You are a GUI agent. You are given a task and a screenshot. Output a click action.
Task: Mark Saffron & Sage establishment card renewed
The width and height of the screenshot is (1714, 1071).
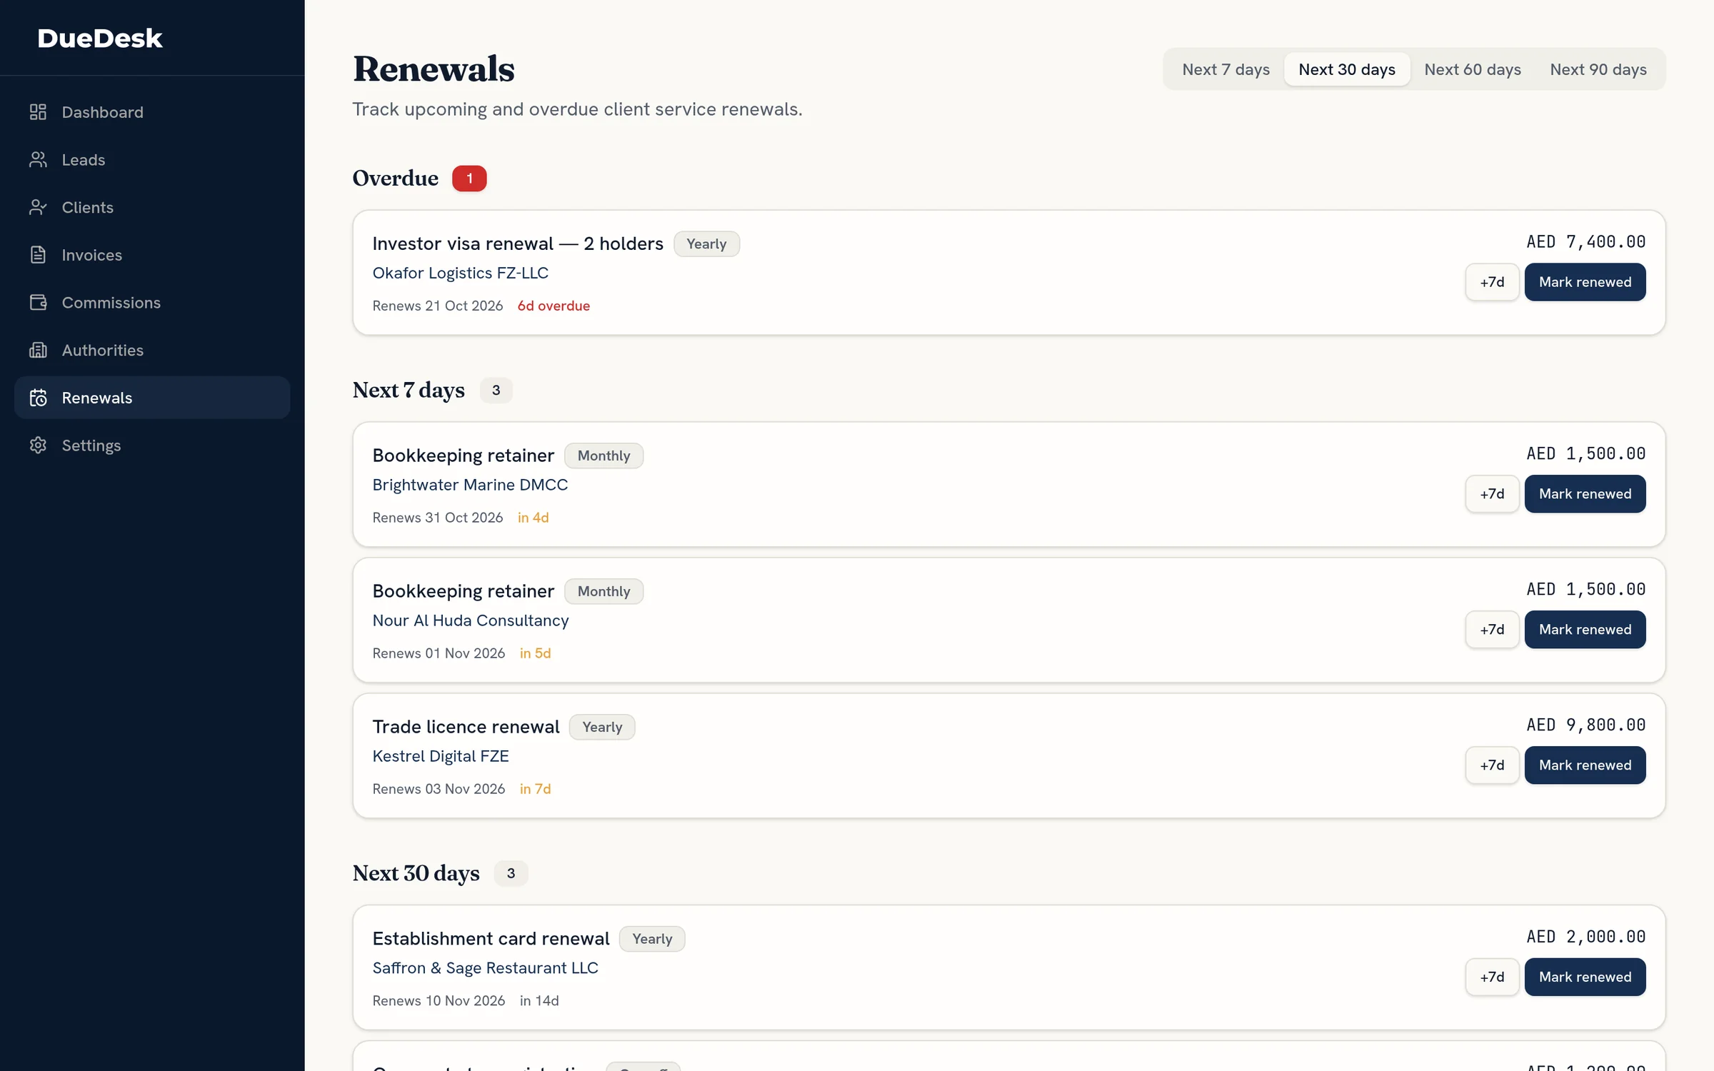click(1585, 977)
